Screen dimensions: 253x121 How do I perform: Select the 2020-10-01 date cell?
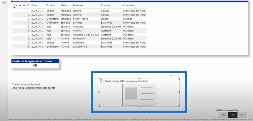click(38, 47)
